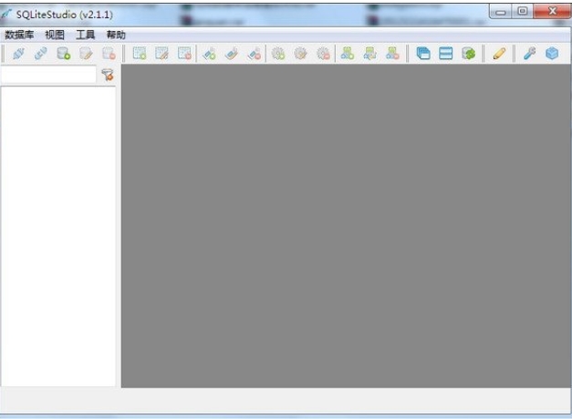Open settings with the wrench icon
Image resolution: width=572 pixels, height=419 pixels.
[529, 54]
